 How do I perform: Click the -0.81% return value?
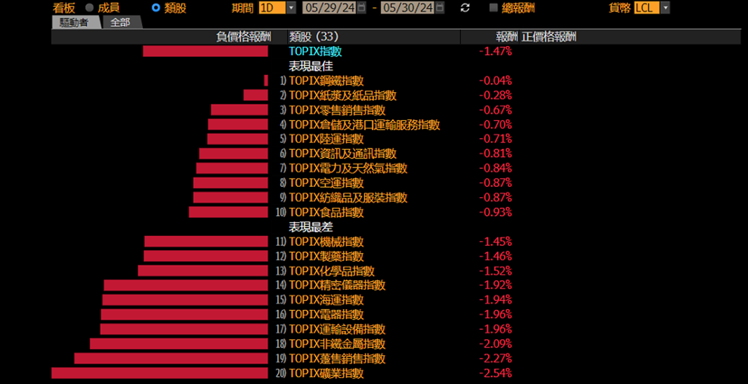(x=495, y=154)
